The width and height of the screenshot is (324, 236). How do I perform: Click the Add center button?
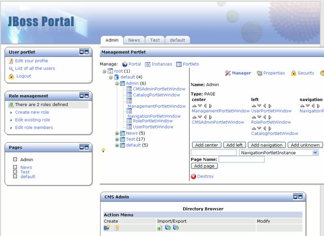[x=207, y=145]
